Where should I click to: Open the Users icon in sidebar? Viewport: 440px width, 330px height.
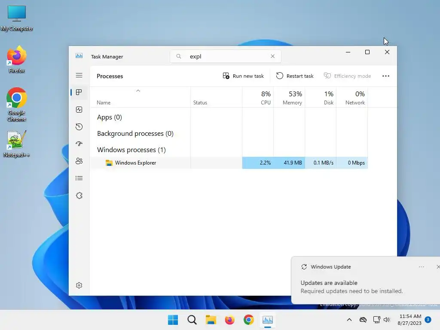(79, 161)
